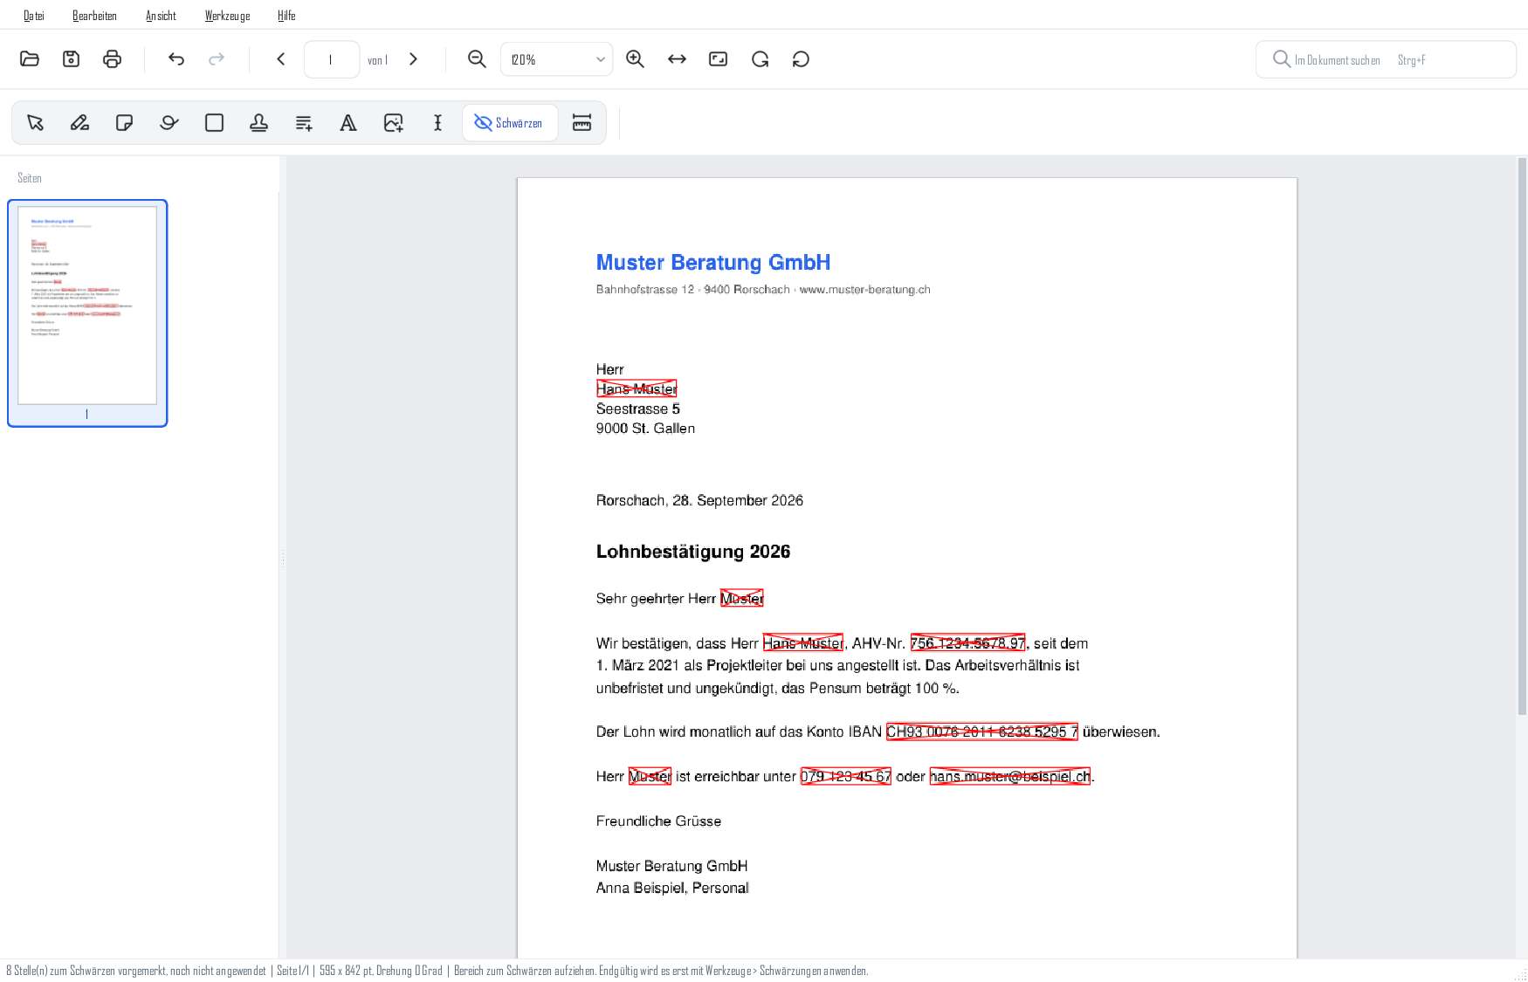Image resolution: width=1528 pixels, height=982 pixels.
Task: Focus the Im Dokument suchen search field
Action: click(1386, 59)
